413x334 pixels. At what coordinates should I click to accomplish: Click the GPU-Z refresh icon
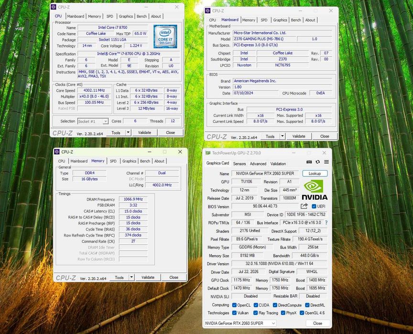318,162
